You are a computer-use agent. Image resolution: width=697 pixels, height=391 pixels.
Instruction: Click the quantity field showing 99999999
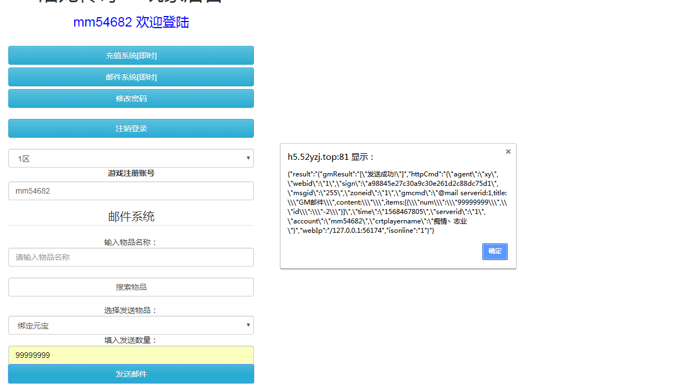tap(131, 355)
